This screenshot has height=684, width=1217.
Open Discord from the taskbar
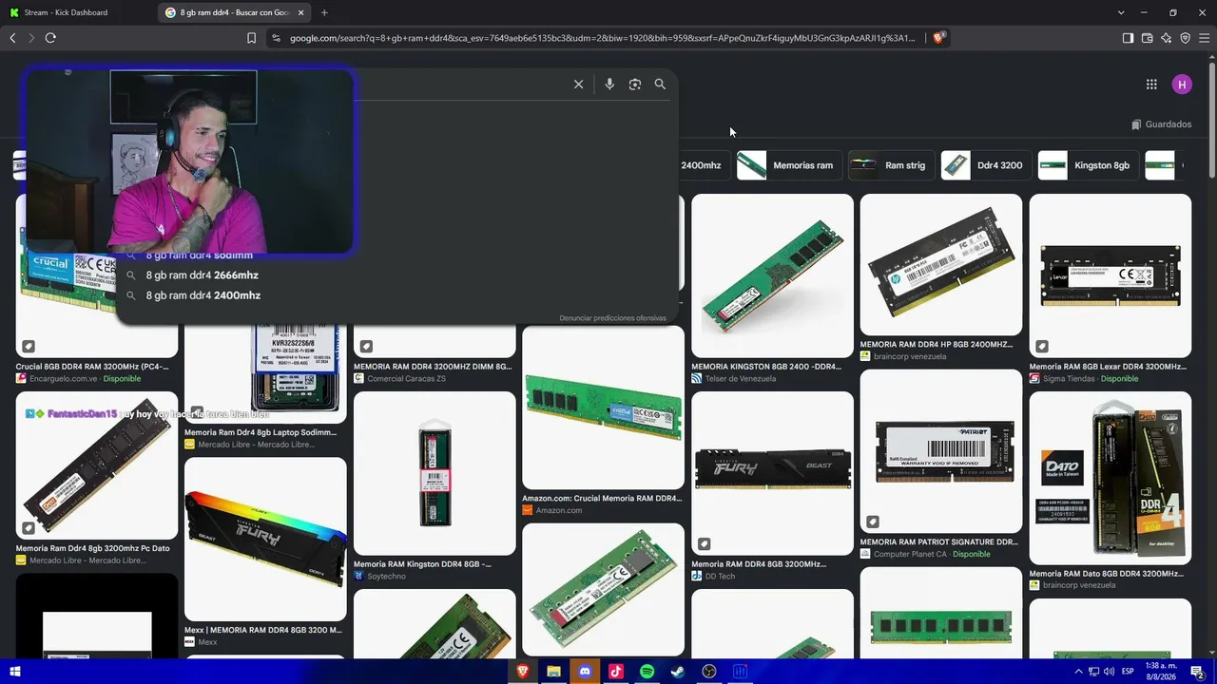pos(585,672)
